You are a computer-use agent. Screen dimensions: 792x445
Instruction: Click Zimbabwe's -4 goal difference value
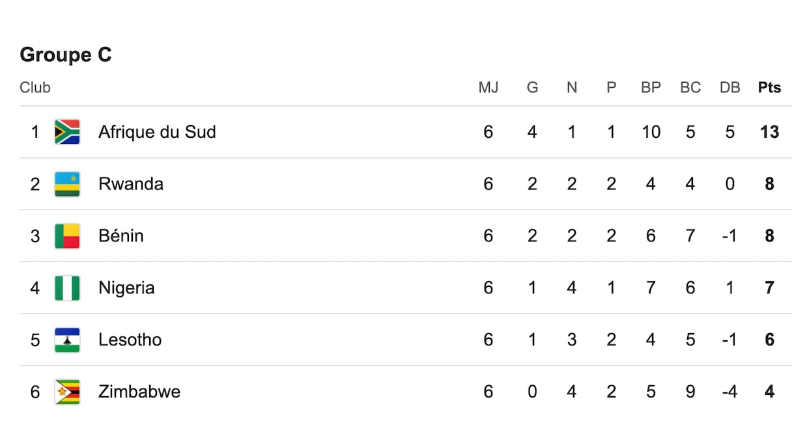tap(729, 392)
